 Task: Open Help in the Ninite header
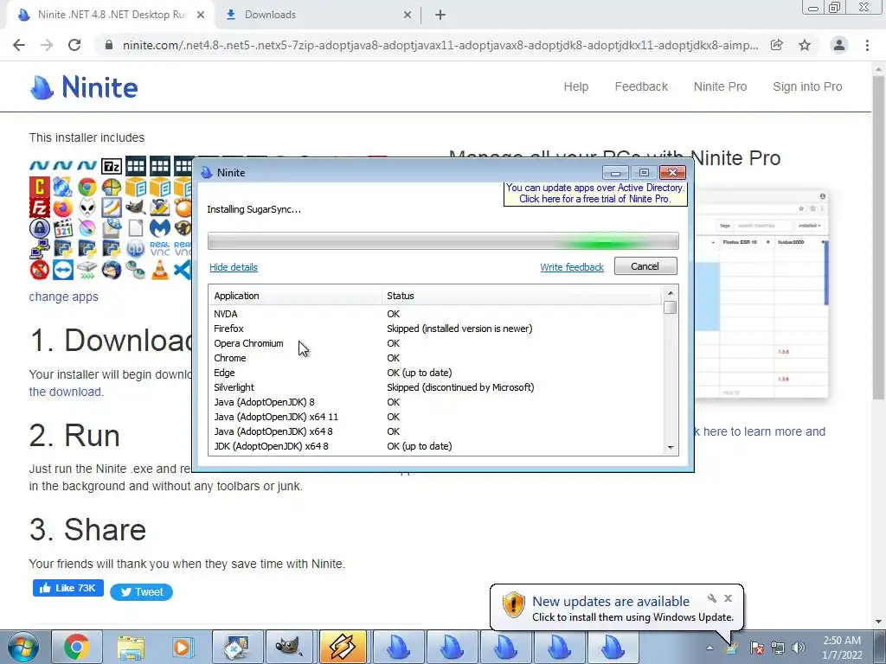tap(575, 86)
